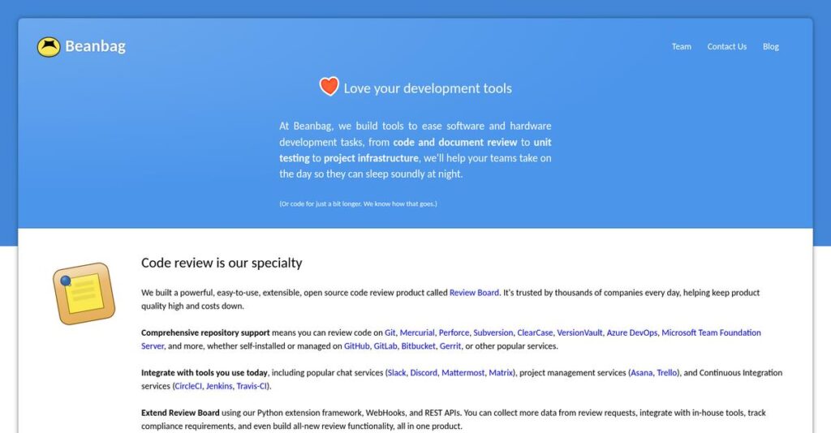This screenshot has width=831, height=433.
Task: Click the 'Extend Review Board' bold text
Action: [180, 413]
